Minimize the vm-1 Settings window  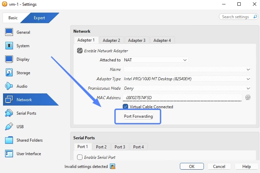click(224, 4)
